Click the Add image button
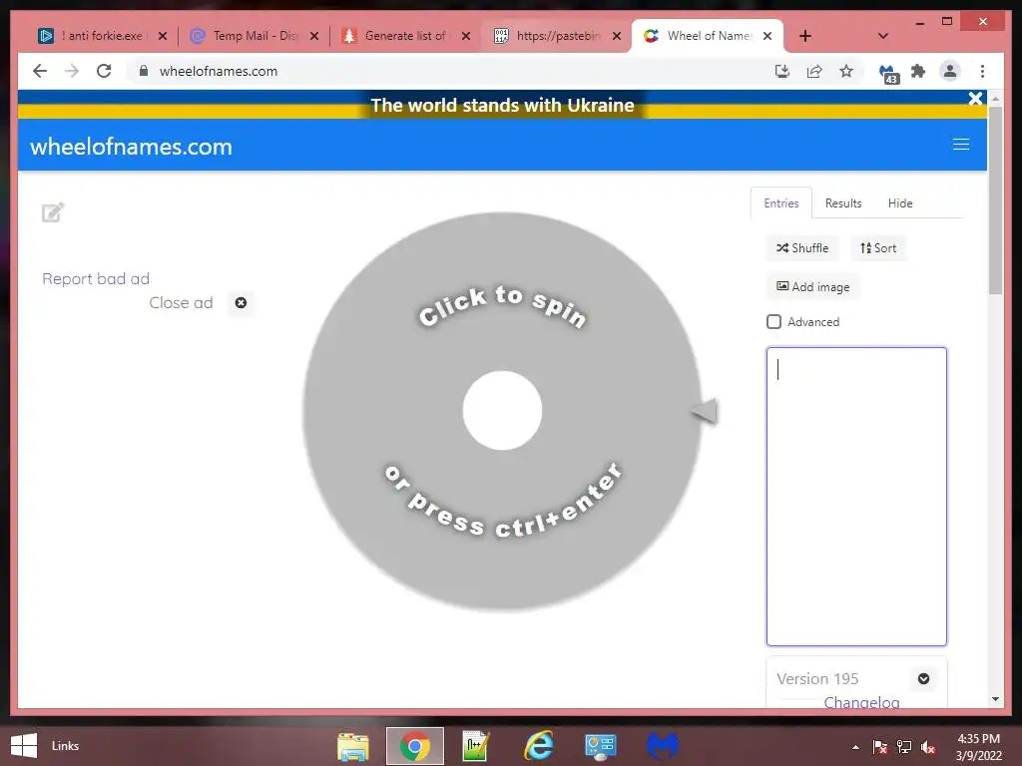 [x=812, y=286]
